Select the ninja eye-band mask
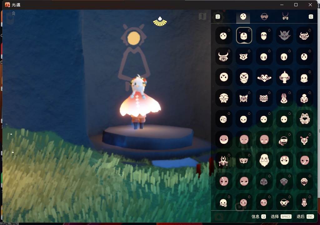 (284, 202)
